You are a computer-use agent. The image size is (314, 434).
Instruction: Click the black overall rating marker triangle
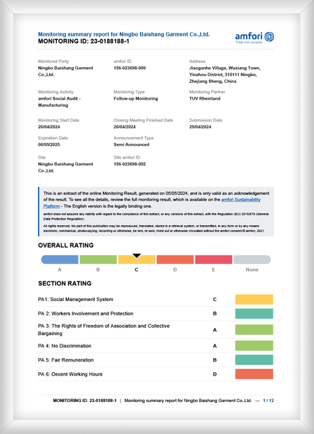point(137,256)
